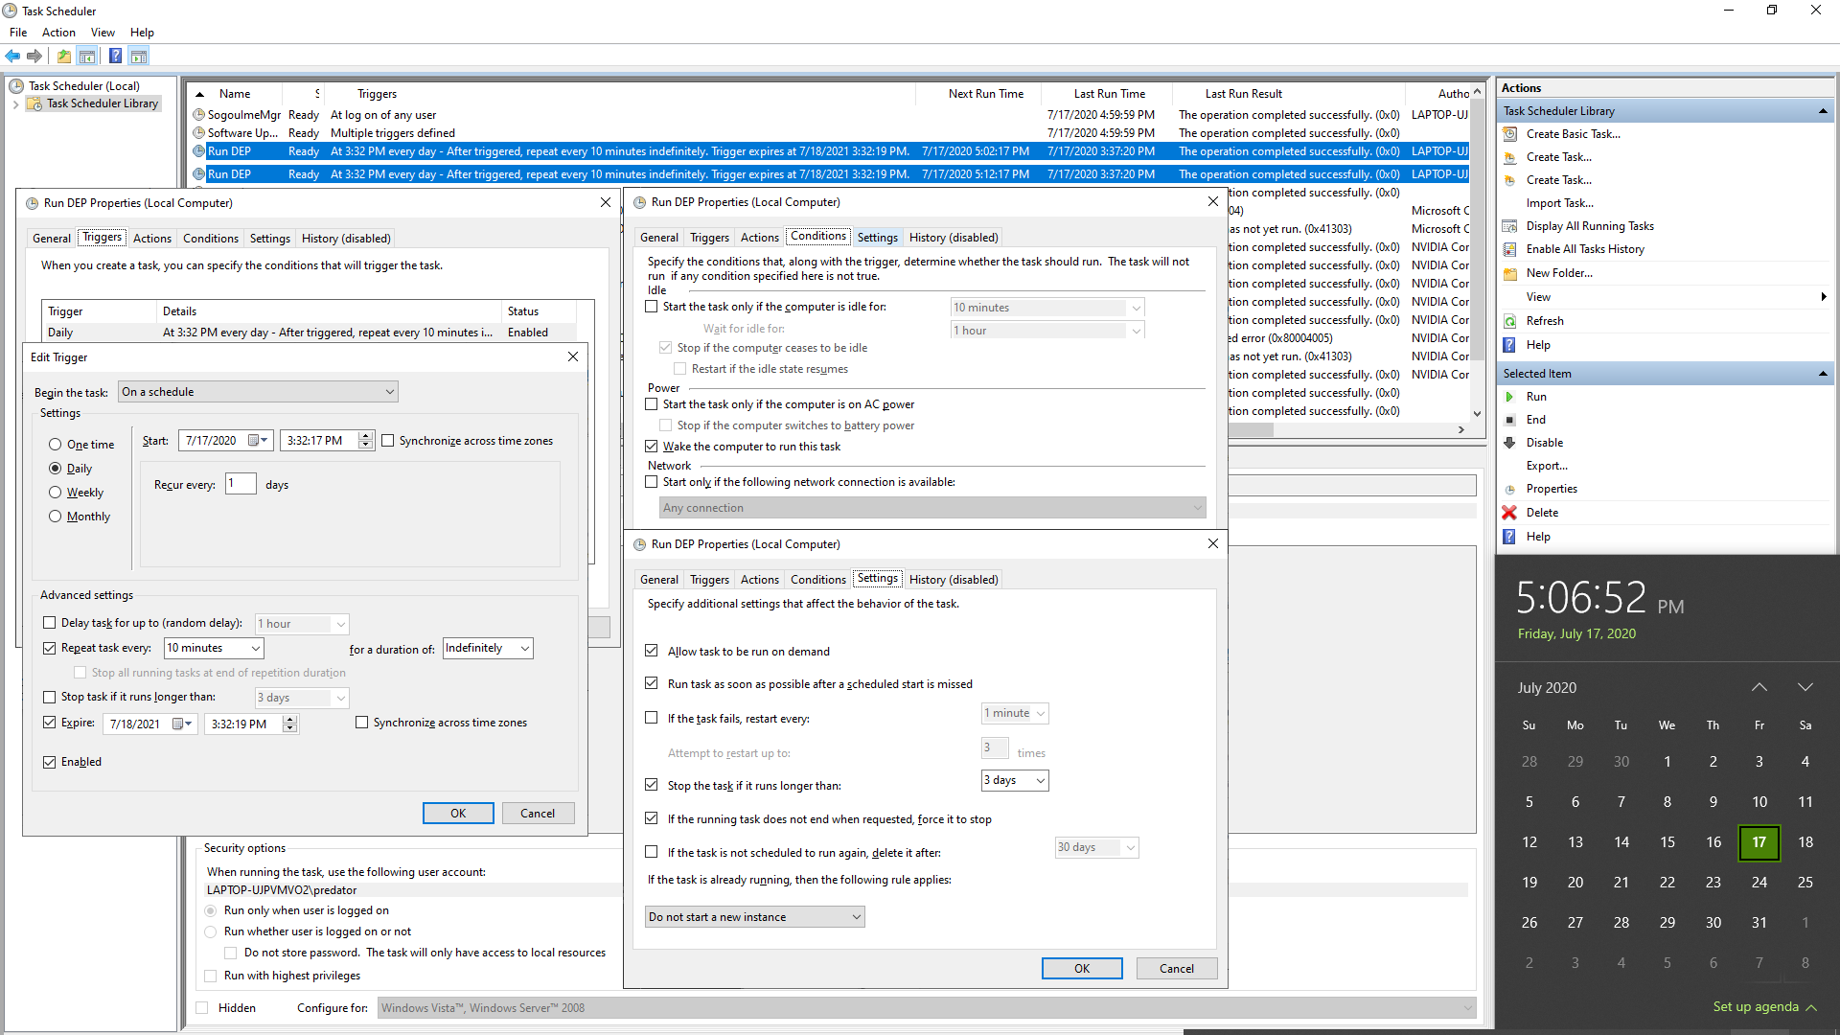1840x1035 pixels.
Task: Click the Properties clock icon under Selected Item
Action: [x=1510, y=489]
